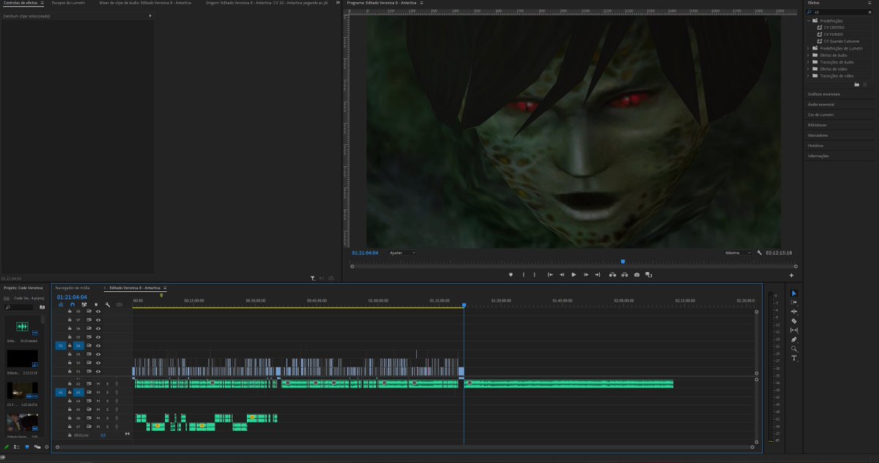Toggle sync lock on track V2
This screenshot has height=463, width=879.
coord(89,363)
